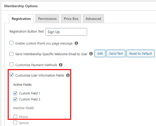Select the Registration tab
Viewport: 156px width, 126px height.
(21, 19)
